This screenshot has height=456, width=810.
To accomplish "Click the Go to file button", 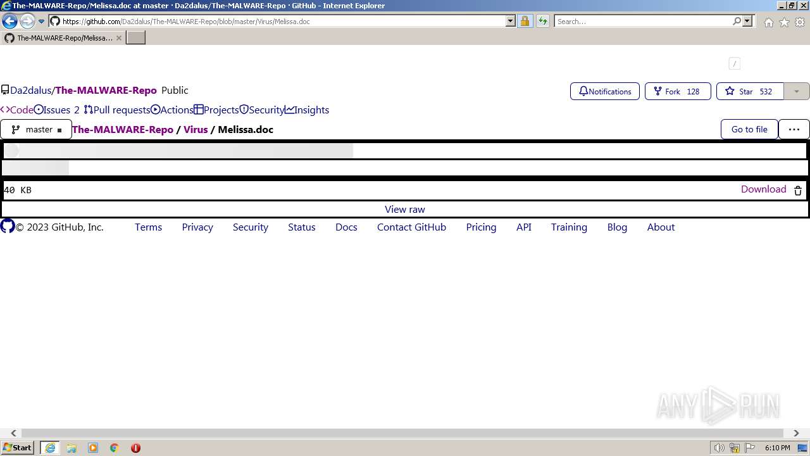I will pos(749,129).
